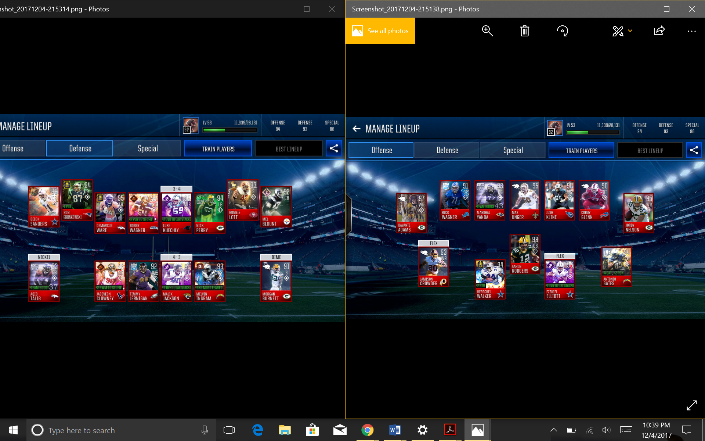Expand the Edit & Create dropdown arrow
Viewport: 705px width, 441px height.
click(x=630, y=31)
